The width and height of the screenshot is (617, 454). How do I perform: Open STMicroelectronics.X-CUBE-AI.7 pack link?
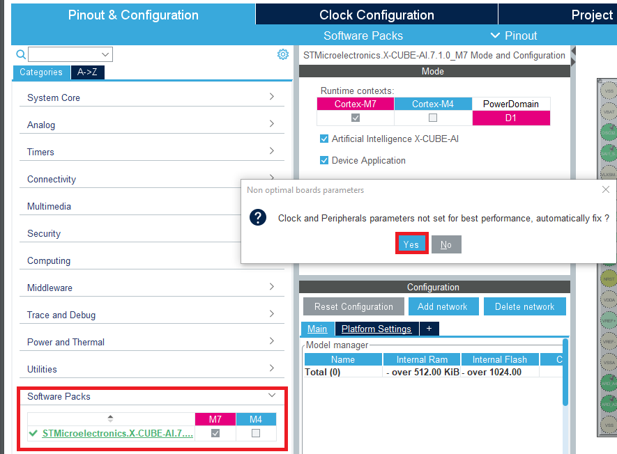tap(118, 433)
